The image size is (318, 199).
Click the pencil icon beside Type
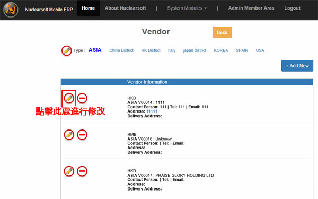coord(67,50)
